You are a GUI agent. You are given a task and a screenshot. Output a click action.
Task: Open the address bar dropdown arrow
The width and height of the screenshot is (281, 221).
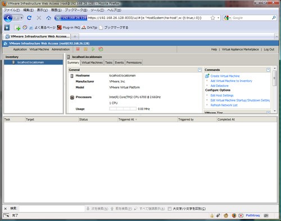click(x=218, y=18)
